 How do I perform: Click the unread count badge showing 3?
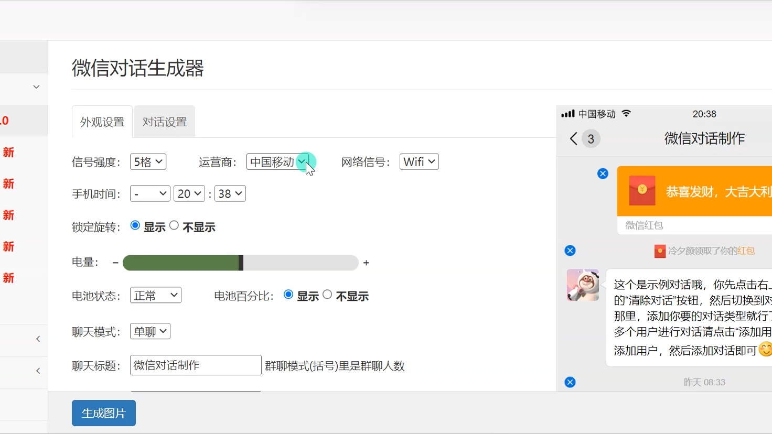(x=591, y=139)
